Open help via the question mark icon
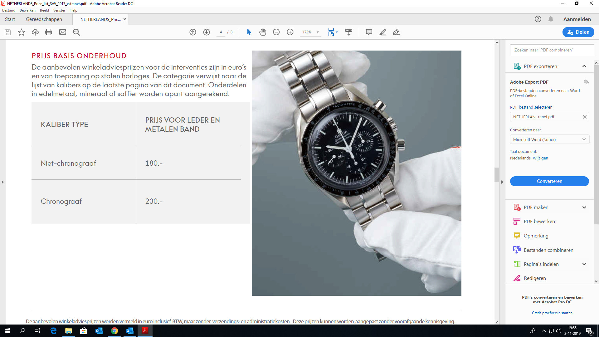Viewport: 599px width, 337px height. [538, 19]
